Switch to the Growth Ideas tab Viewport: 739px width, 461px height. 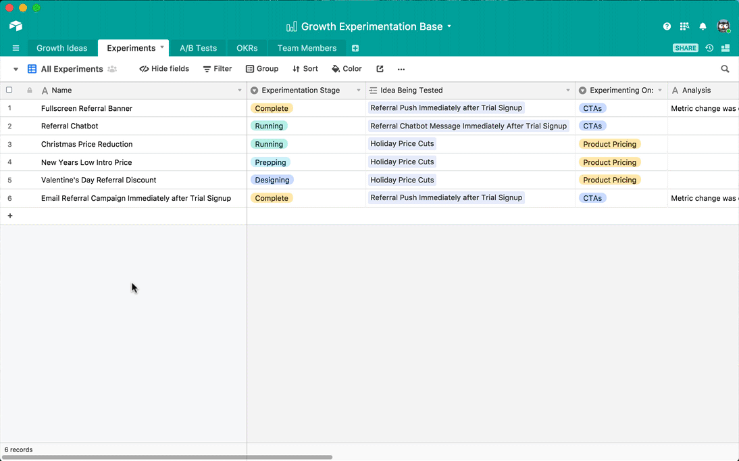click(x=61, y=48)
